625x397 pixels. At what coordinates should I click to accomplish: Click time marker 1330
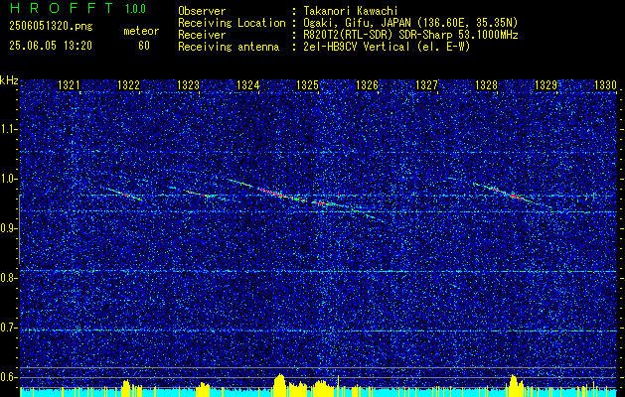click(x=605, y=85)
